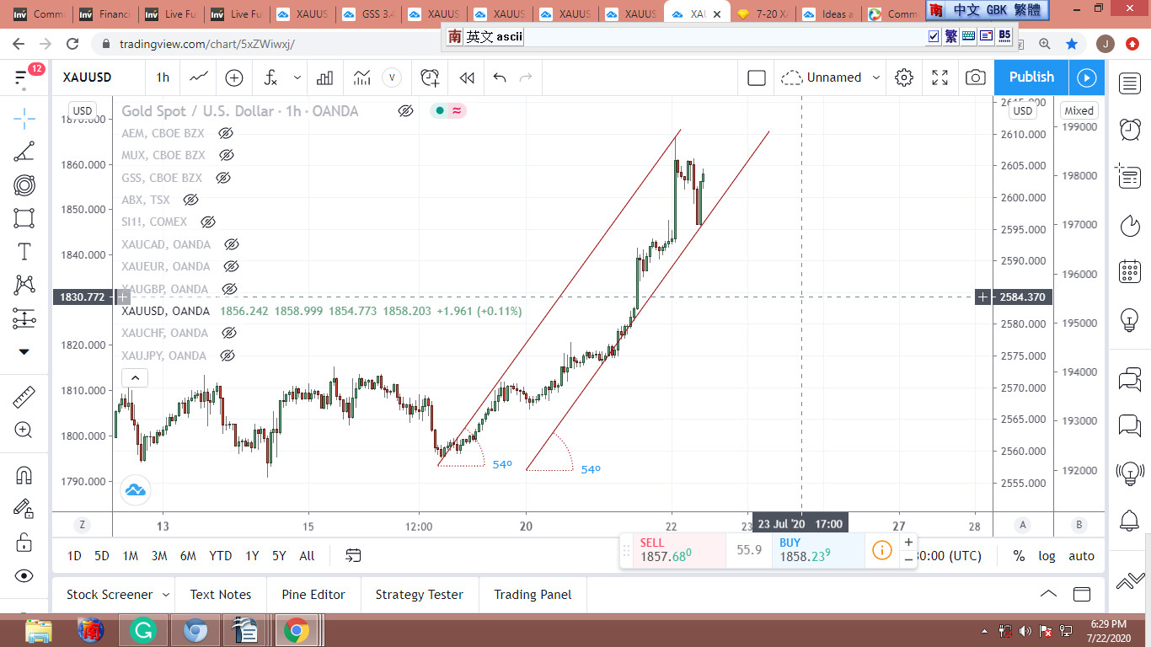Hide all drawings with the eye icon
The width and height of the screenshot is (1151, 647).
(24, 575)
